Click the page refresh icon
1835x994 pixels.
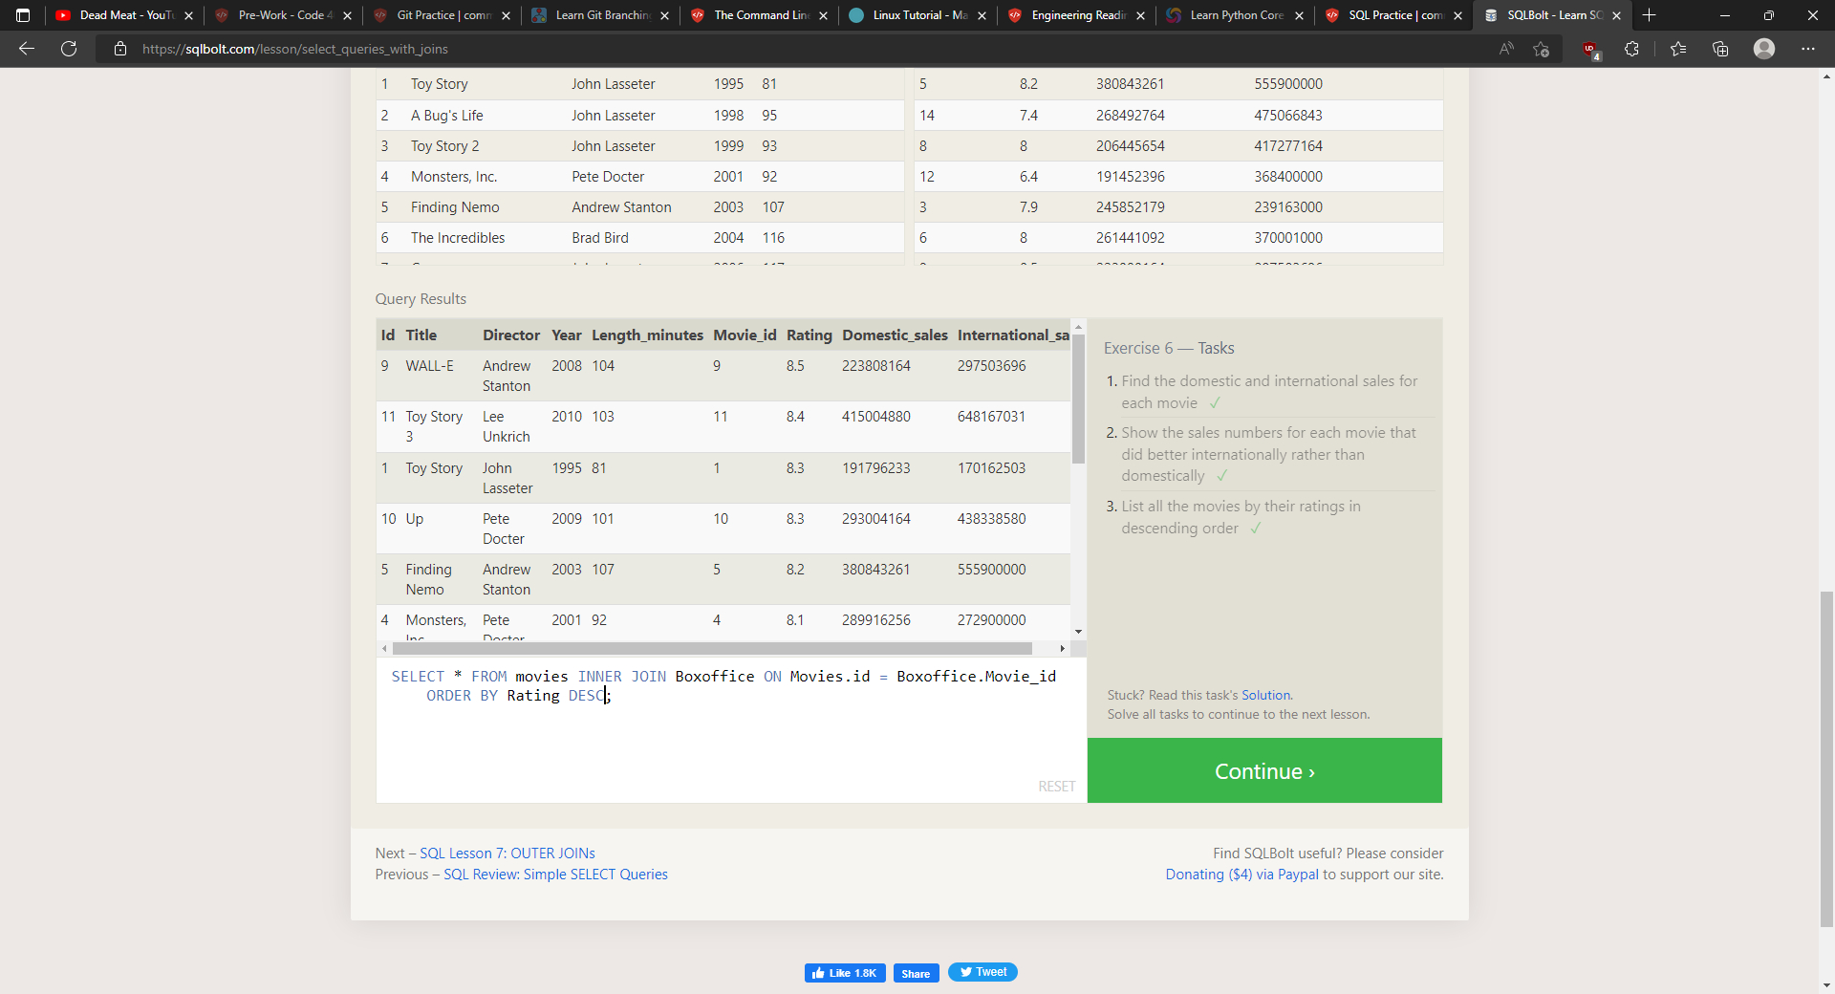point(69,49)
